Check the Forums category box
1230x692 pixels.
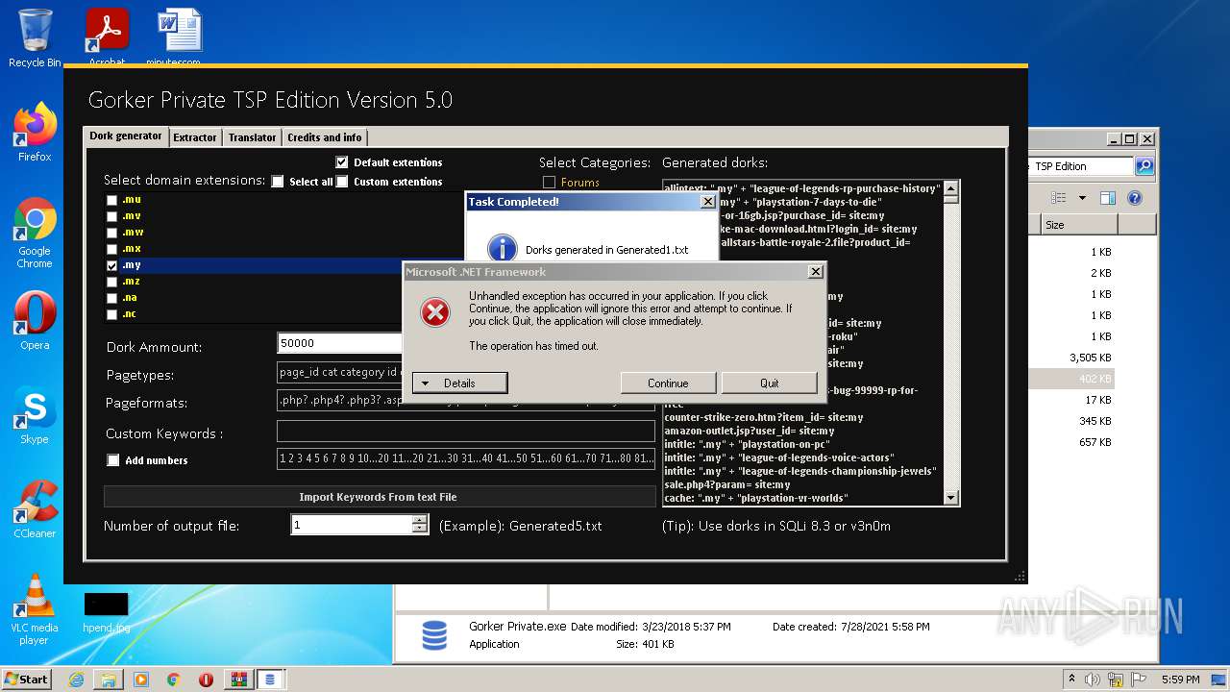point(549,183)
